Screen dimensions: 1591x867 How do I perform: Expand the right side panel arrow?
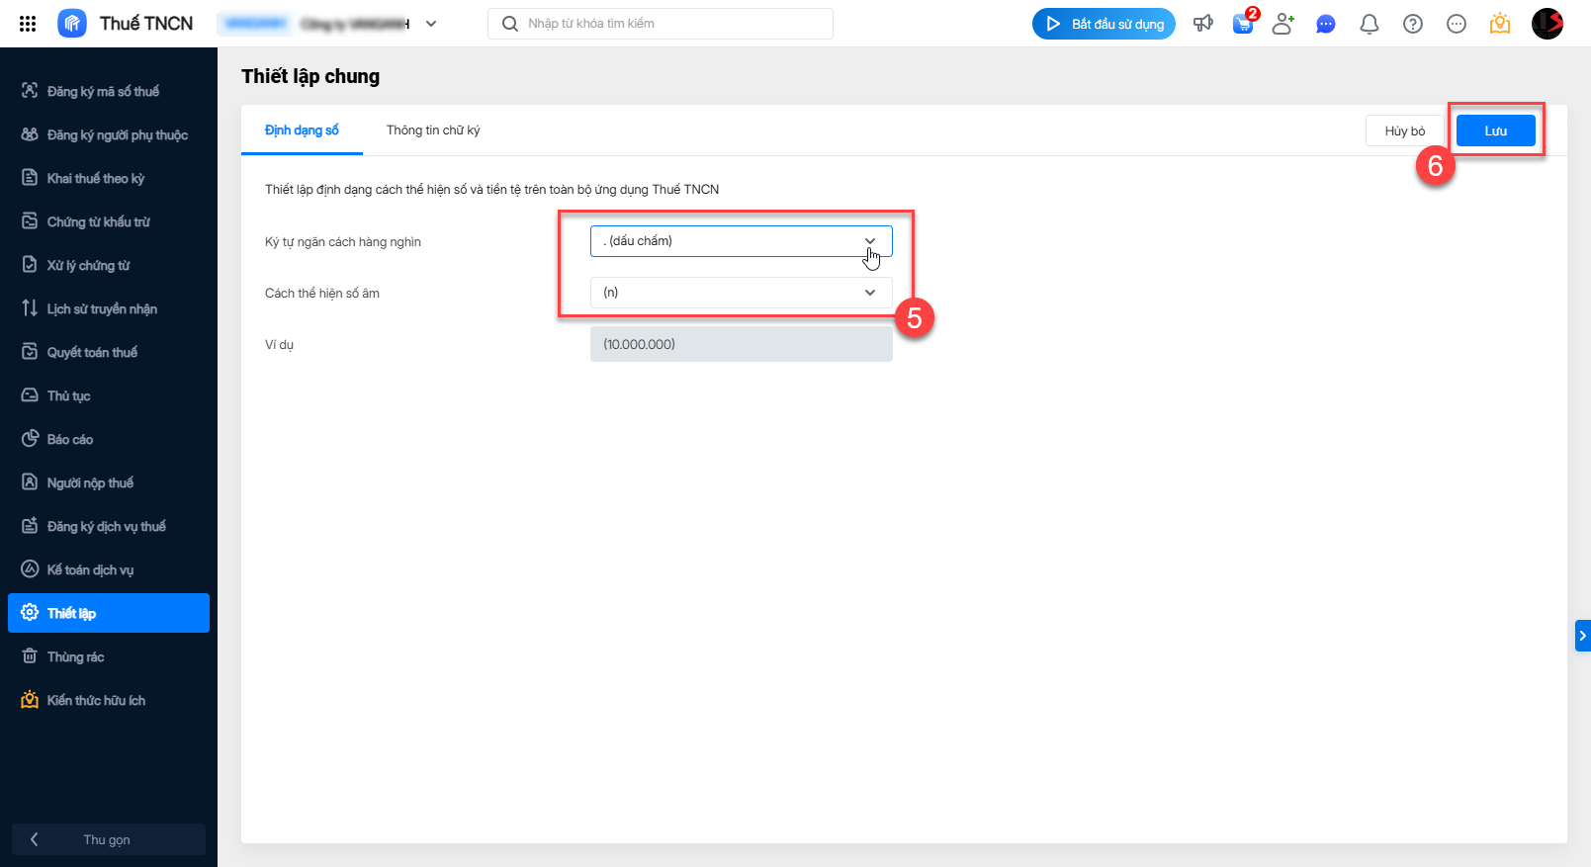[x=1582, y=636]
